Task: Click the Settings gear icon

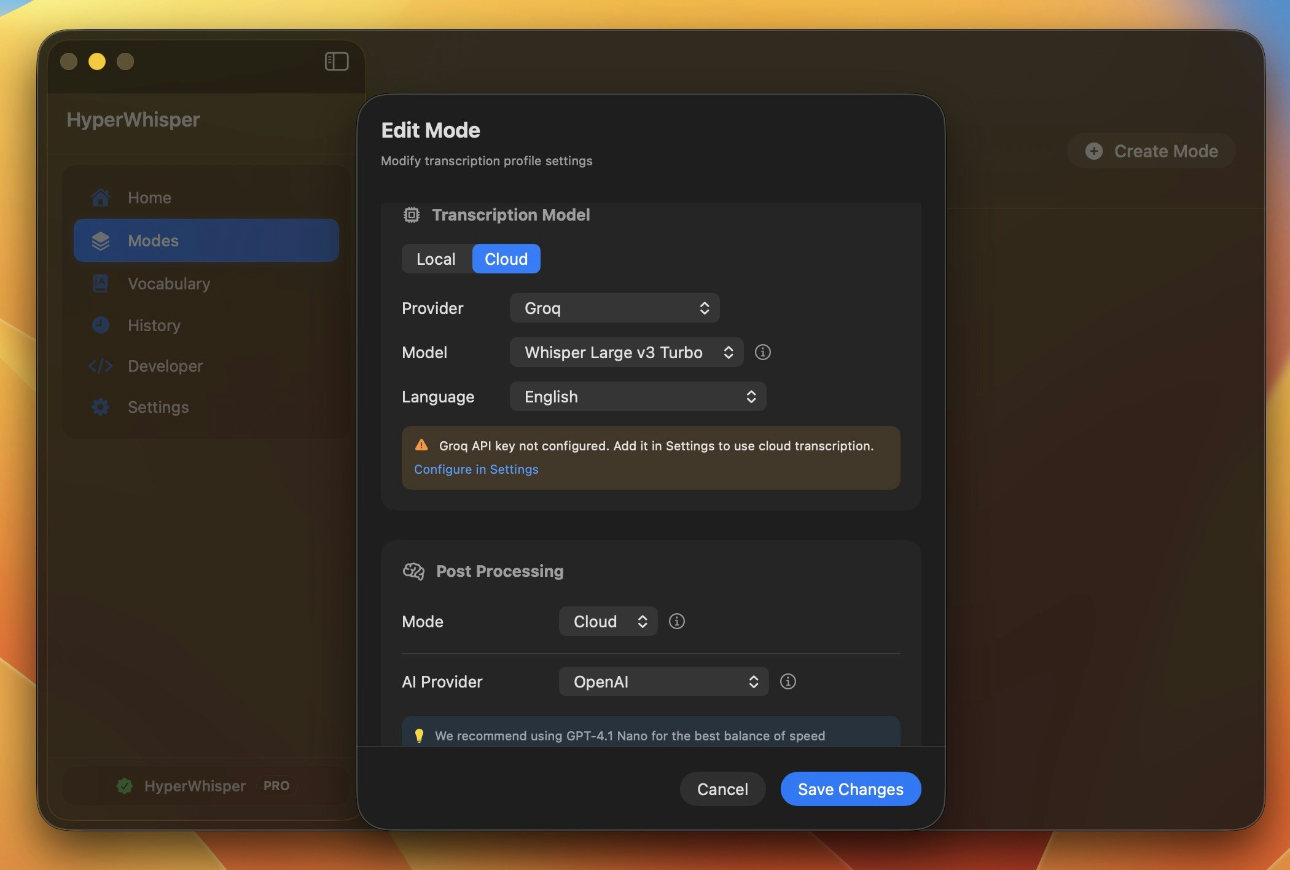Action: tap(100, 407)
